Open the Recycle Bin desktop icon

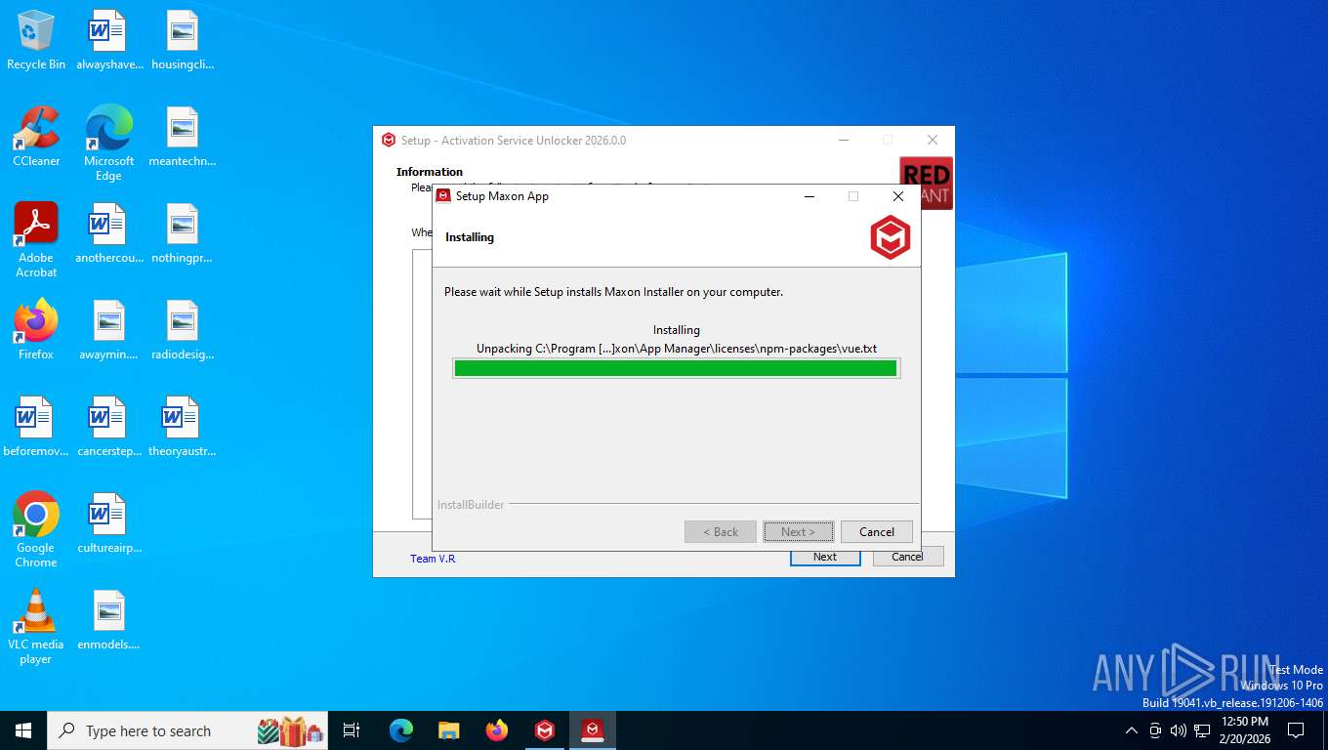(36, 40)
